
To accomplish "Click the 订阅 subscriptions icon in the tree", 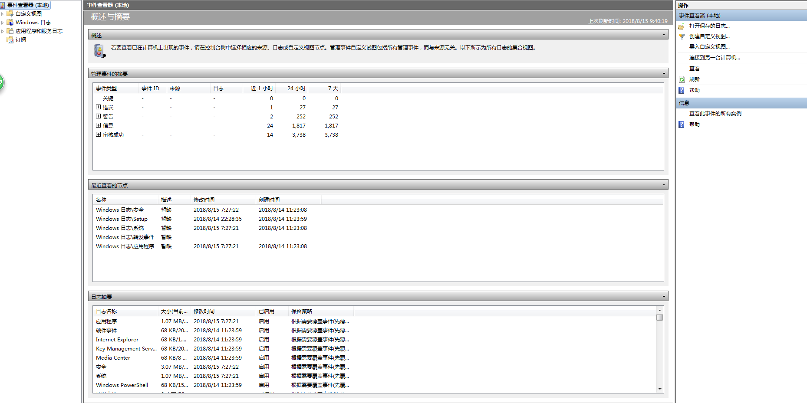I will click(10, 40).
